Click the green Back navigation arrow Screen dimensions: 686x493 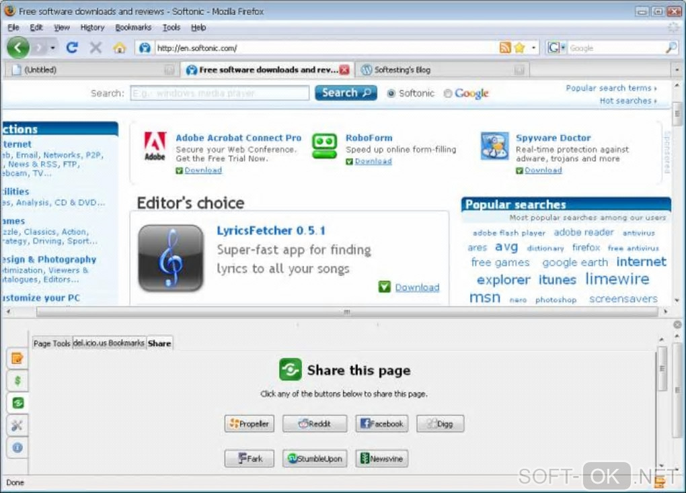click(x=18, y=47)
